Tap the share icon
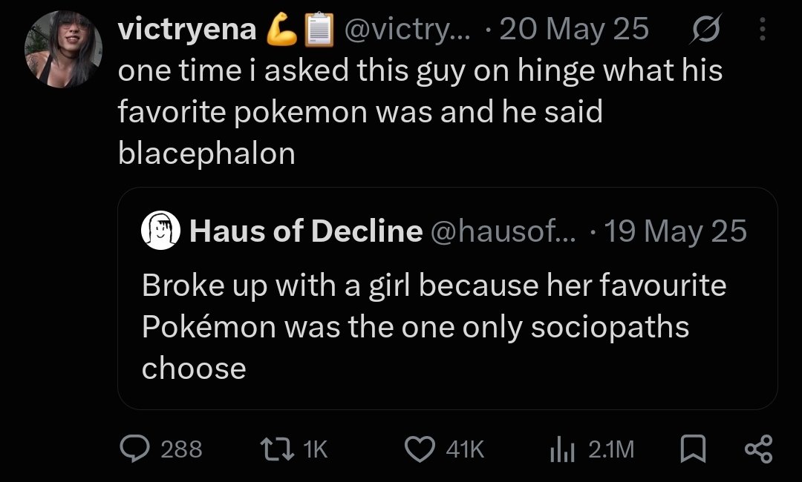Image resolution: width=802 pixels, height=482 pixels. 758,449
